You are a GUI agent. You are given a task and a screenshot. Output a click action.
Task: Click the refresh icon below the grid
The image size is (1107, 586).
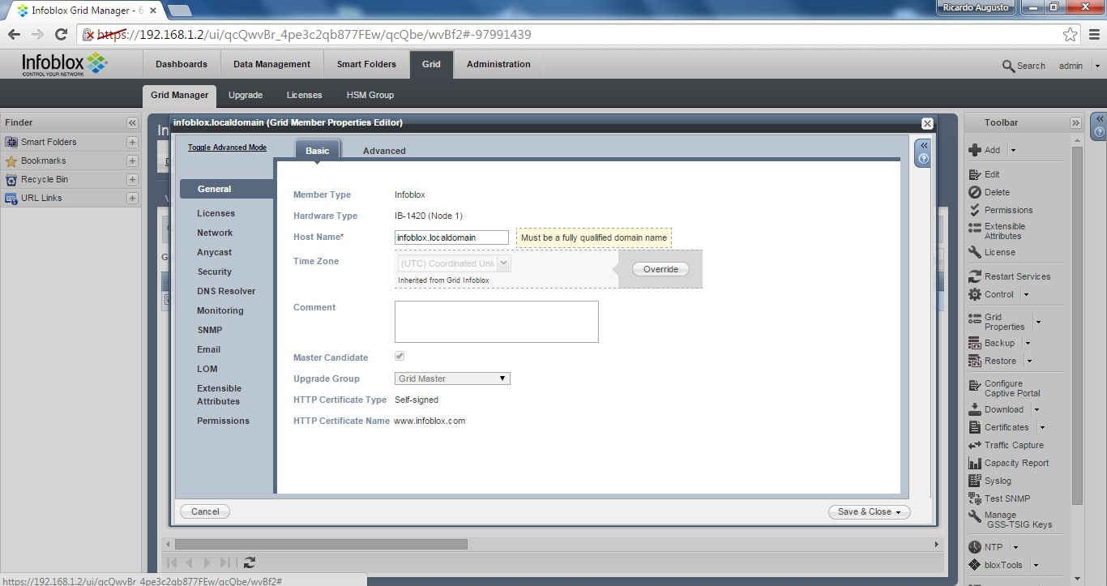click(250, 562)
